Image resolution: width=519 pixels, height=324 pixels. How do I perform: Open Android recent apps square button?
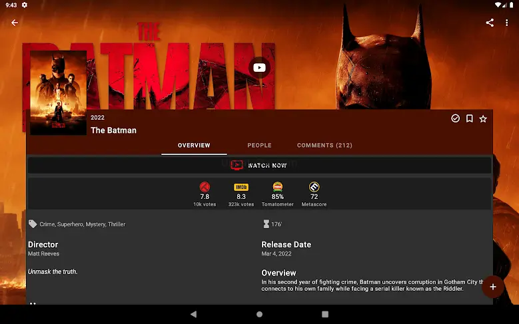(x=325, y=314)
